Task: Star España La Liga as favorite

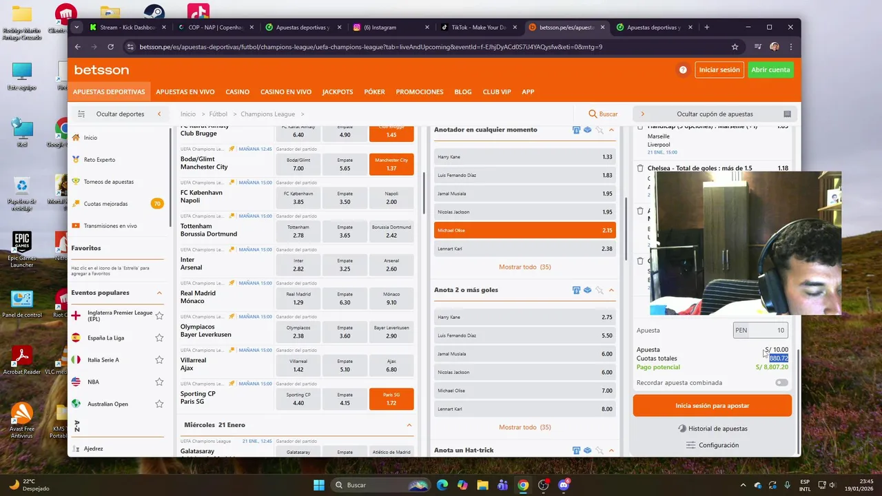Action: tap(159, 338)
